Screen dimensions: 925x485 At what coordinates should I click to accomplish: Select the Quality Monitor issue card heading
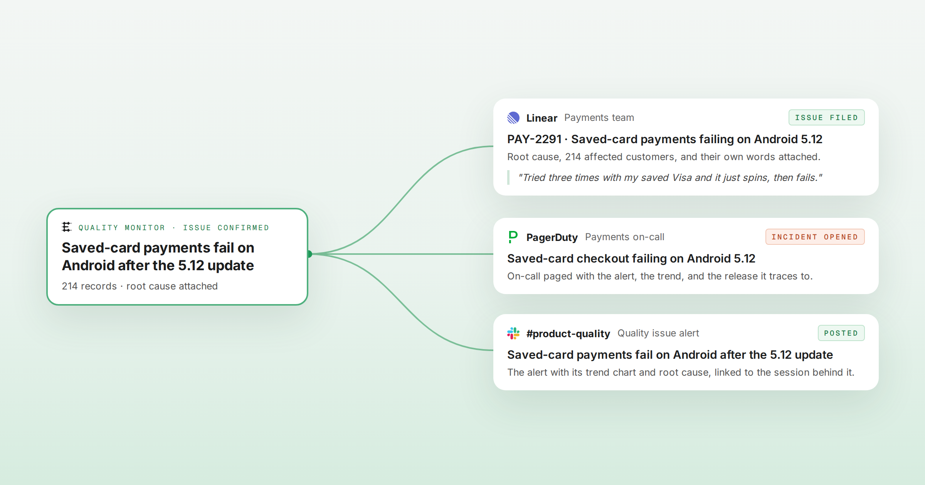(x=158, y=256)
